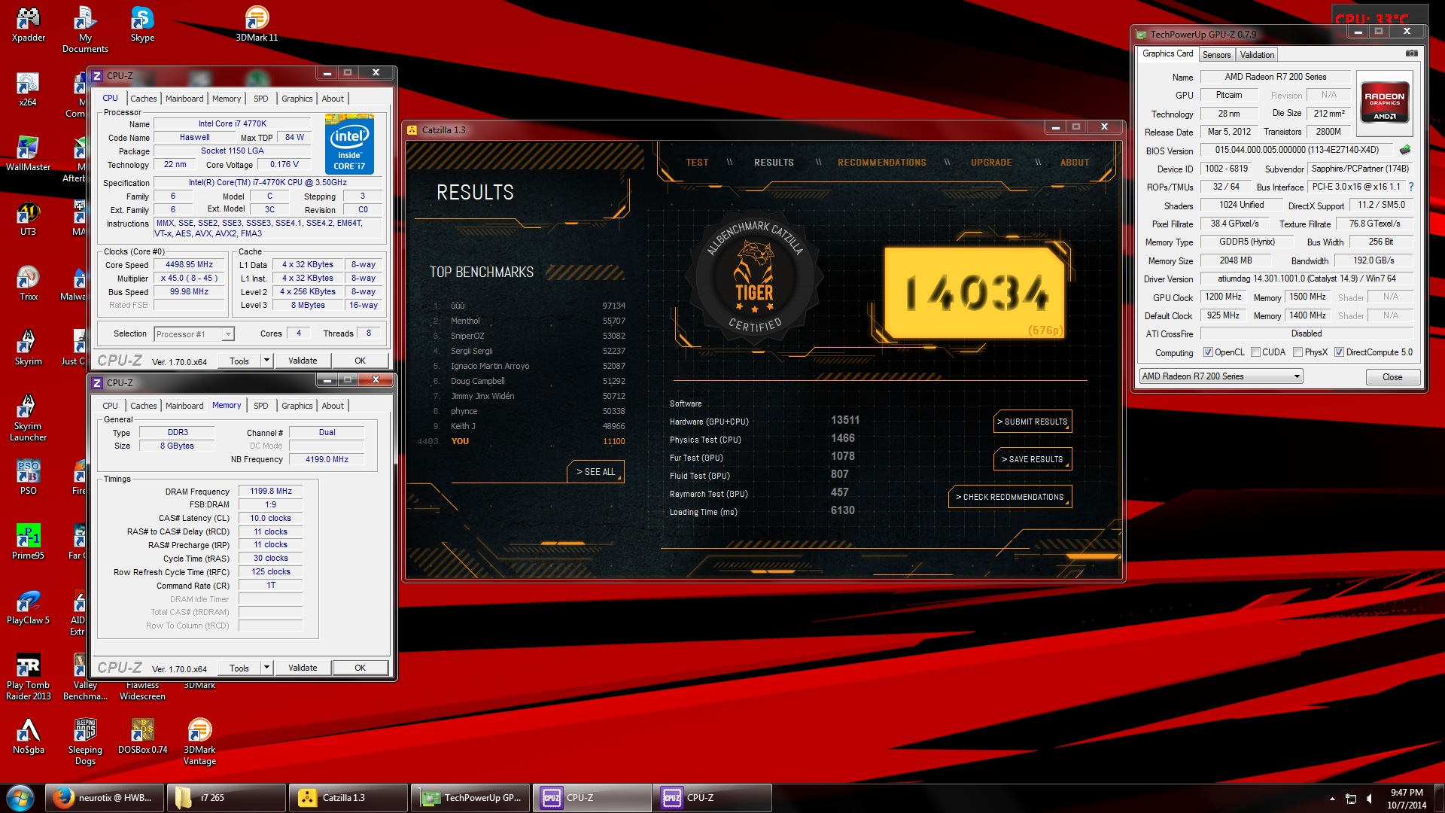The height and width of the screenshot is (813, 1445).
Task: Toggle the OpenCL checkbox in GPU-Z
Action: [x=1208, y=352]
